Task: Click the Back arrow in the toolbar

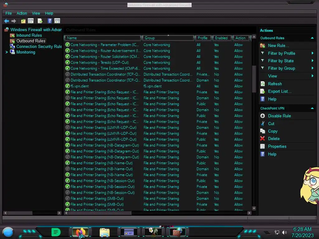Action: pyautogui.click(x=7, y=21)
